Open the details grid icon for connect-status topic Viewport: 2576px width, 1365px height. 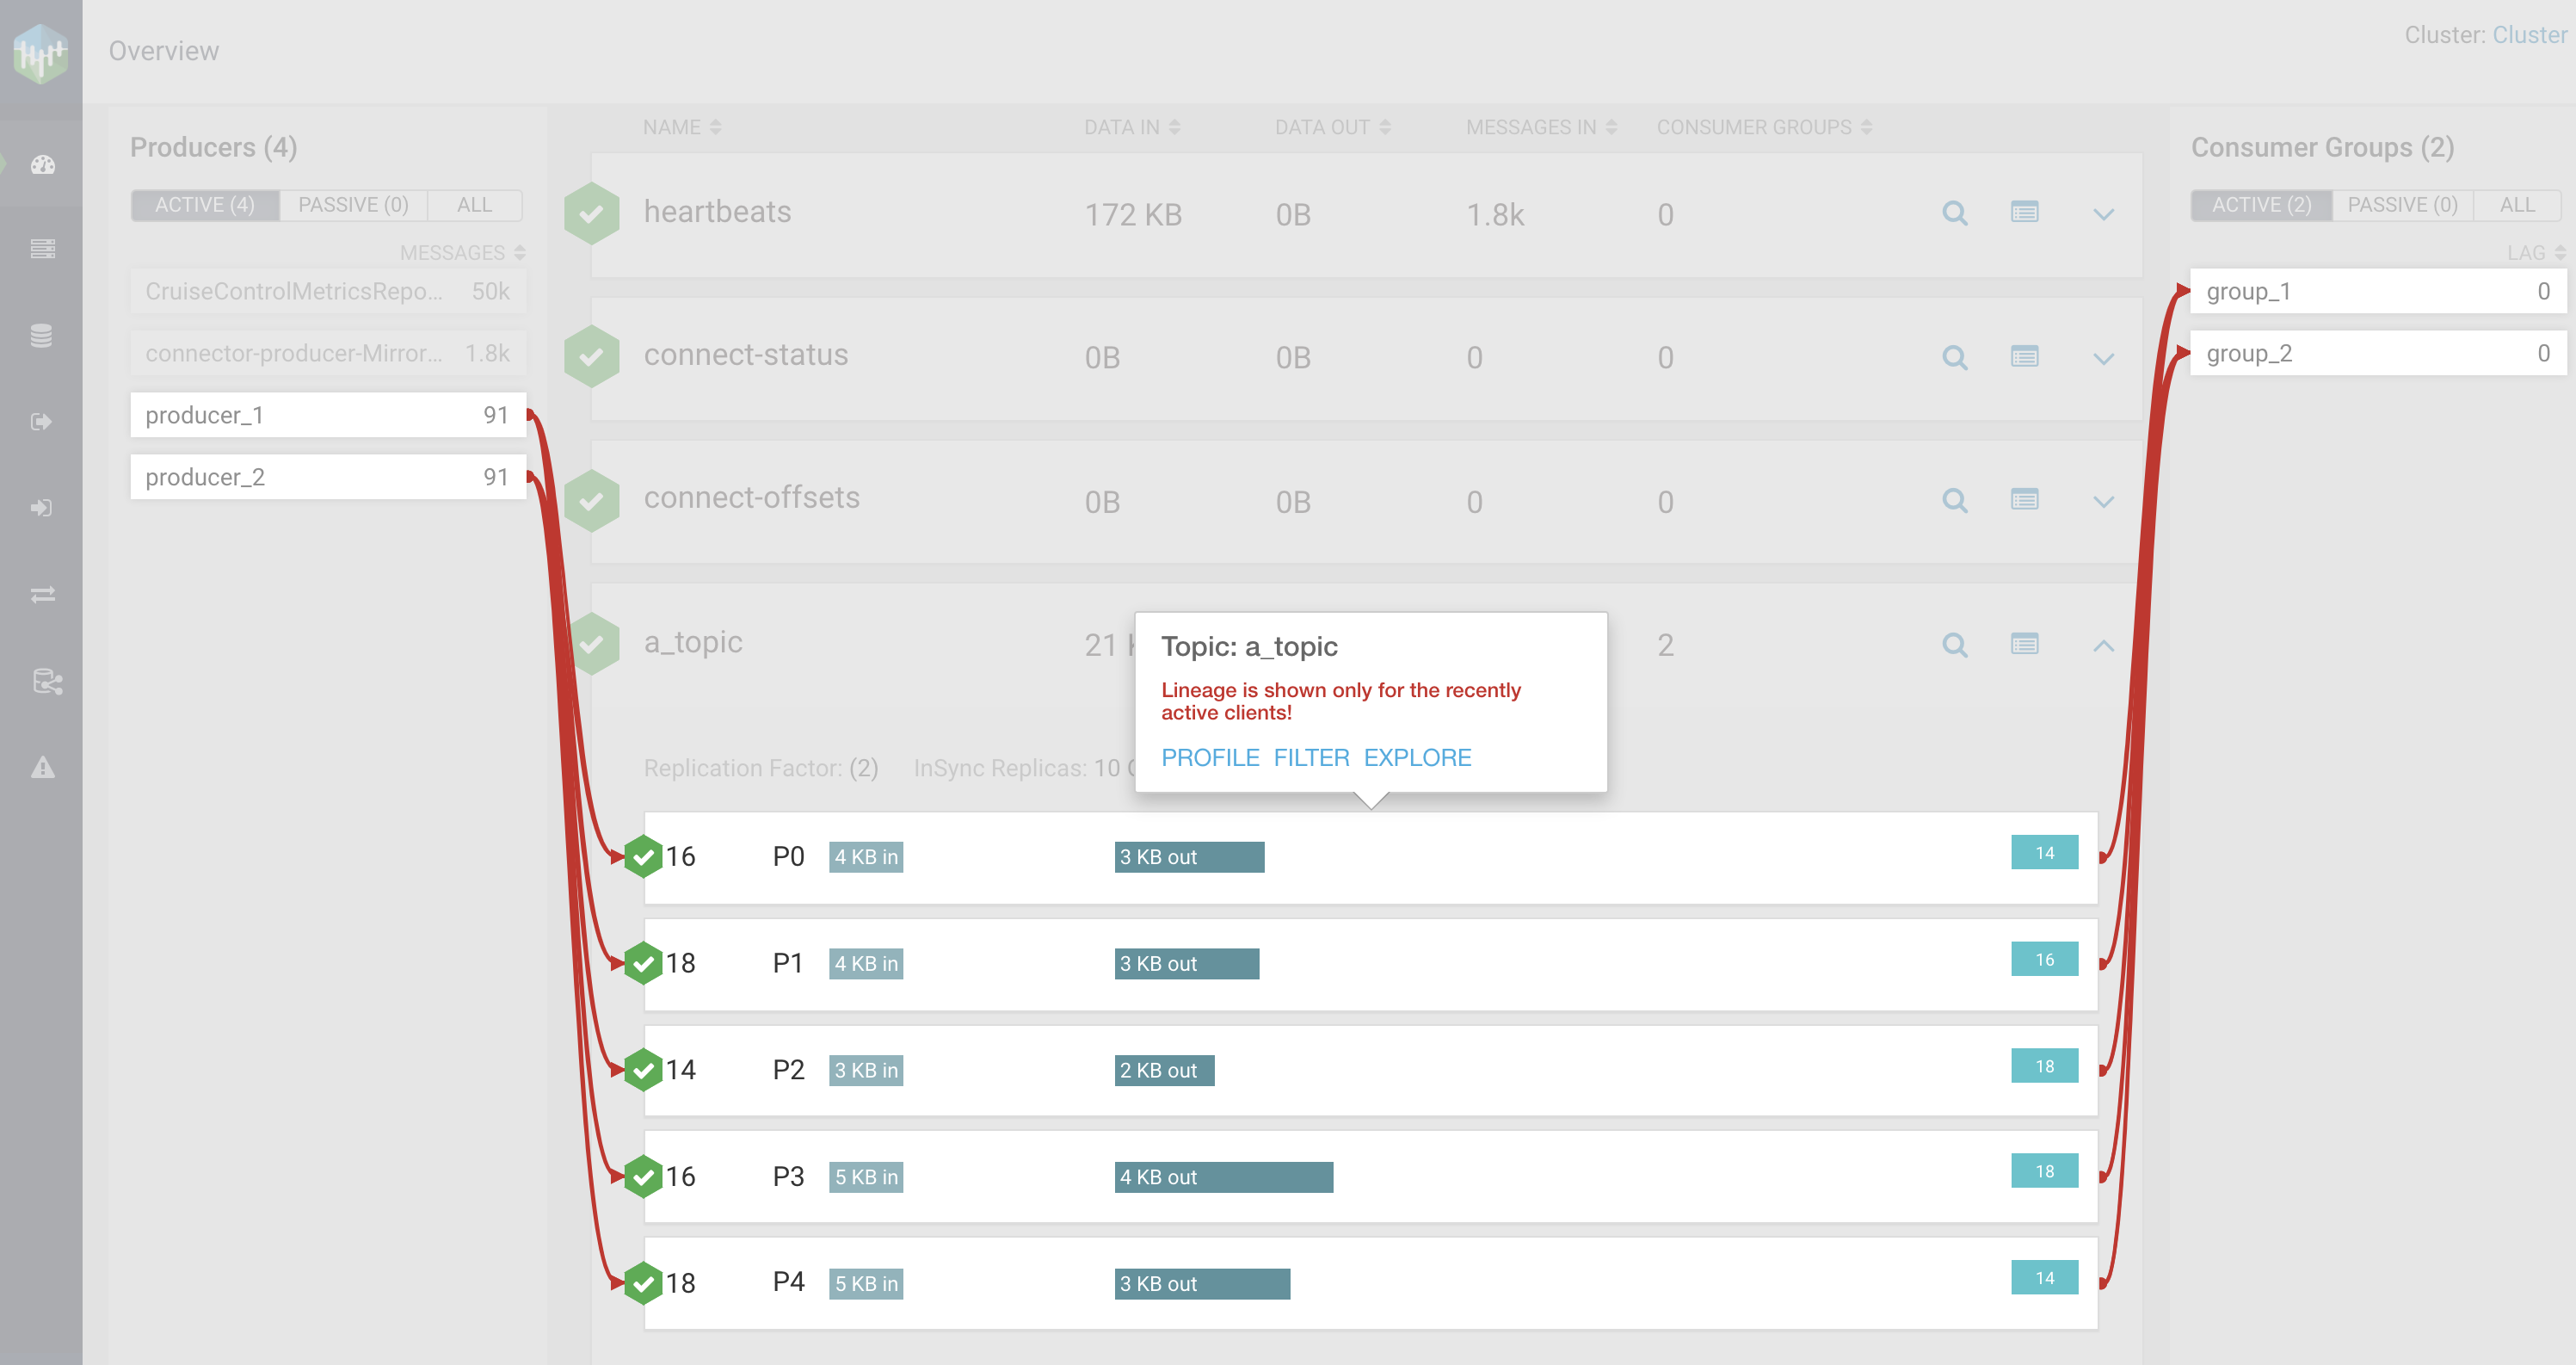2025,357
